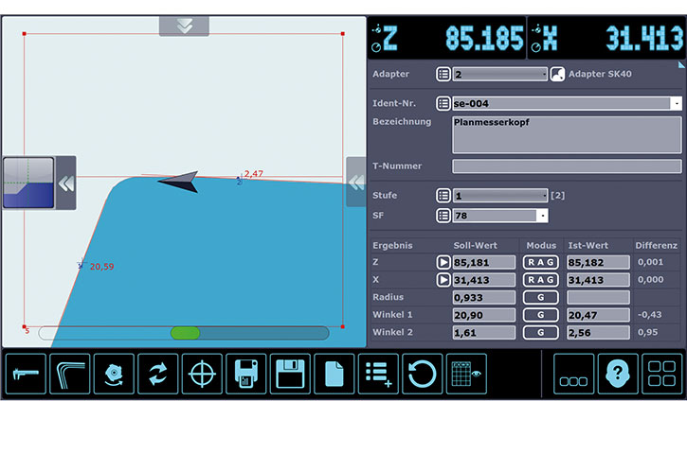Open the Stufe list icon

(443, 196)
